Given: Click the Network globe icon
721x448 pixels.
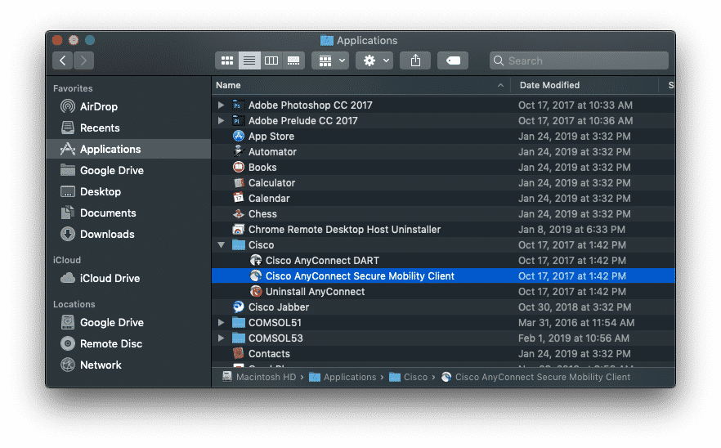Looking at the screenshot, I should [68, 365].
